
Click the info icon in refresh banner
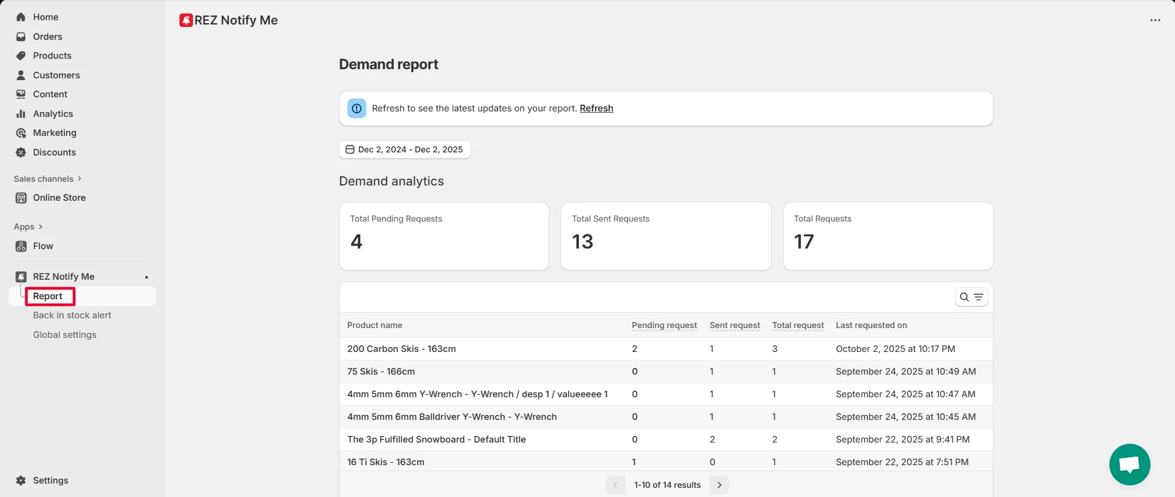[x=357, y=108]
